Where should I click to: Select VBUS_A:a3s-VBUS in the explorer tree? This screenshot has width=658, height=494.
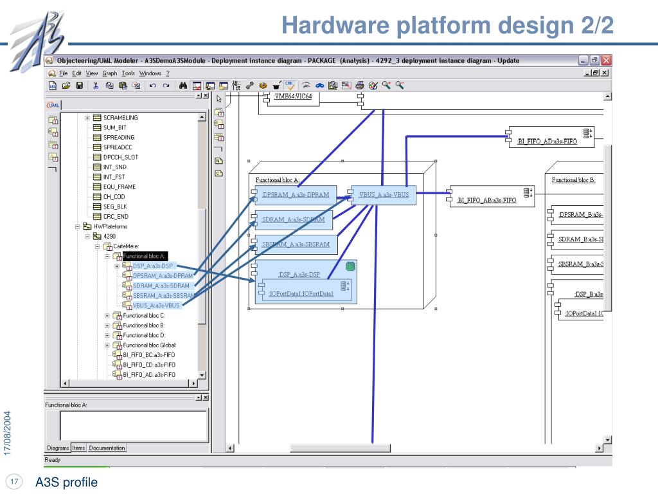156,306
